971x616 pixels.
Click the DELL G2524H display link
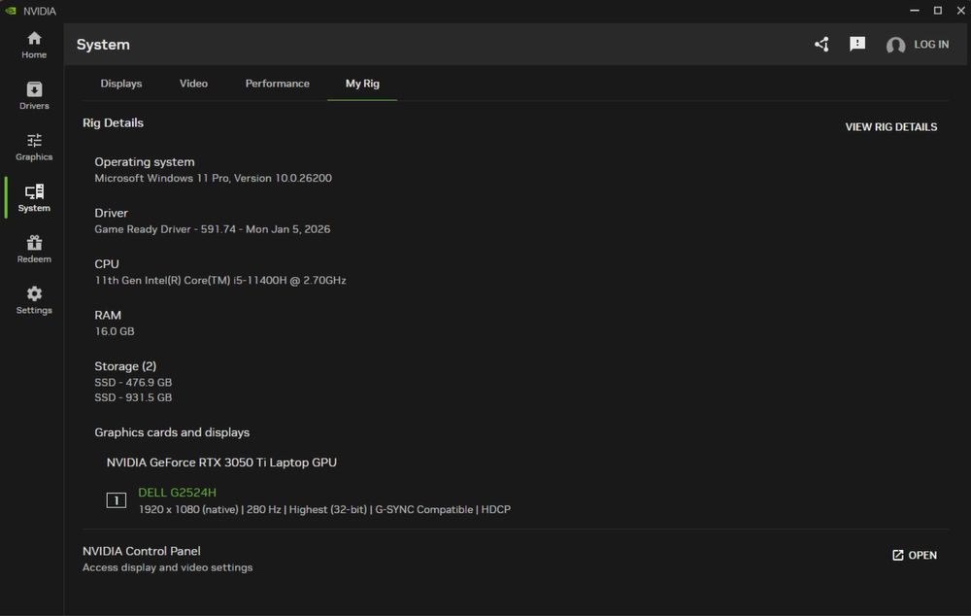[177, 493]
